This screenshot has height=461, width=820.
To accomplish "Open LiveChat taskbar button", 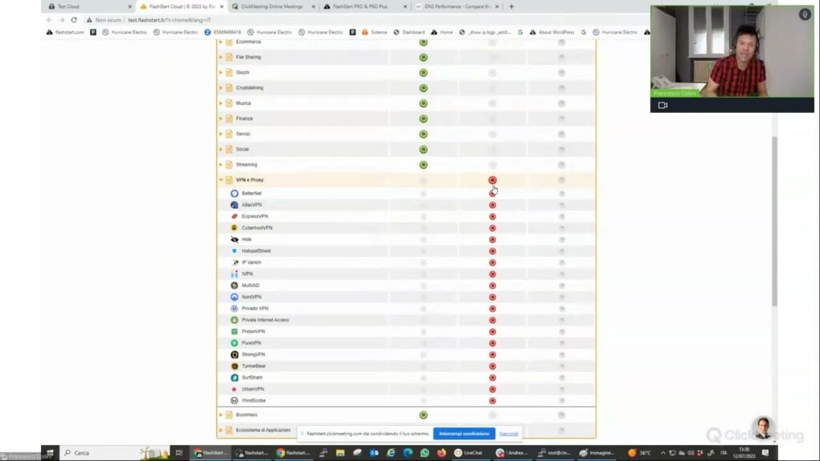I will [x=468, y=453].
